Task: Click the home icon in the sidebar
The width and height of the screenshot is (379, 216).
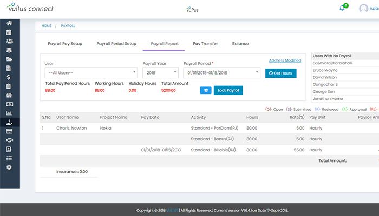Action: point(9,23)
